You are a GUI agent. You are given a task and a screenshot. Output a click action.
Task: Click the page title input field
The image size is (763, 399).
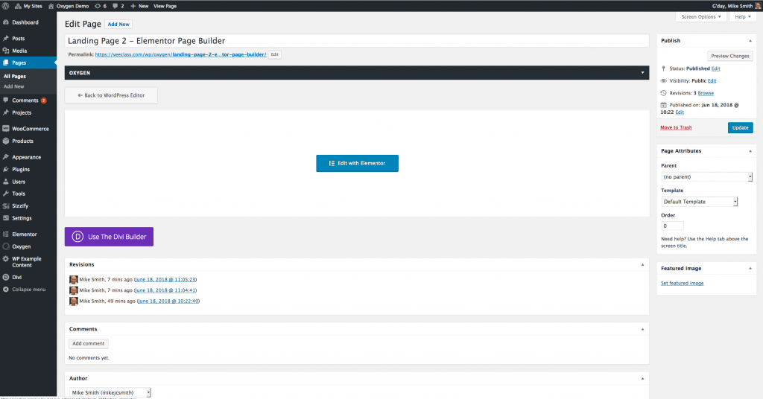click(357, 41)
